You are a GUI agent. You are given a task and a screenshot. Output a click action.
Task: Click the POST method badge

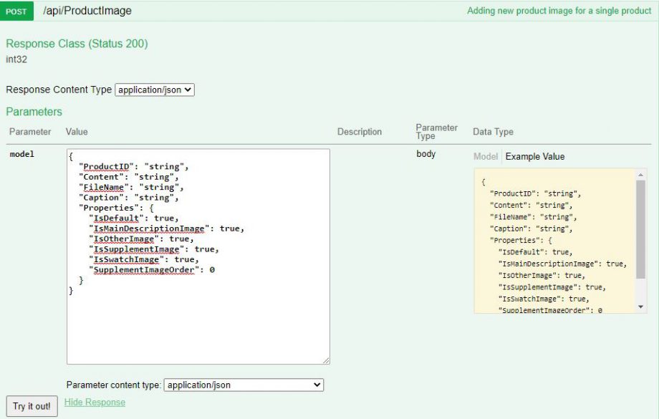click(x=16, y=11)
